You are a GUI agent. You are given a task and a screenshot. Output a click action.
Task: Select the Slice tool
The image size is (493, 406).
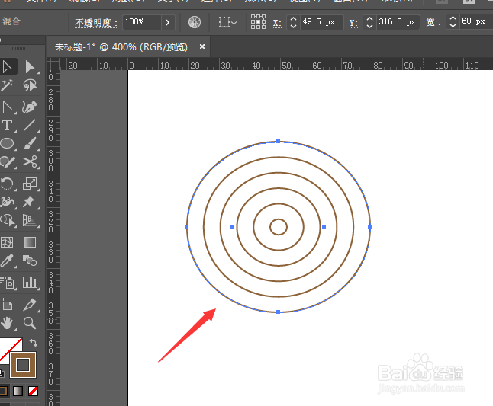[x=30, y=305]
